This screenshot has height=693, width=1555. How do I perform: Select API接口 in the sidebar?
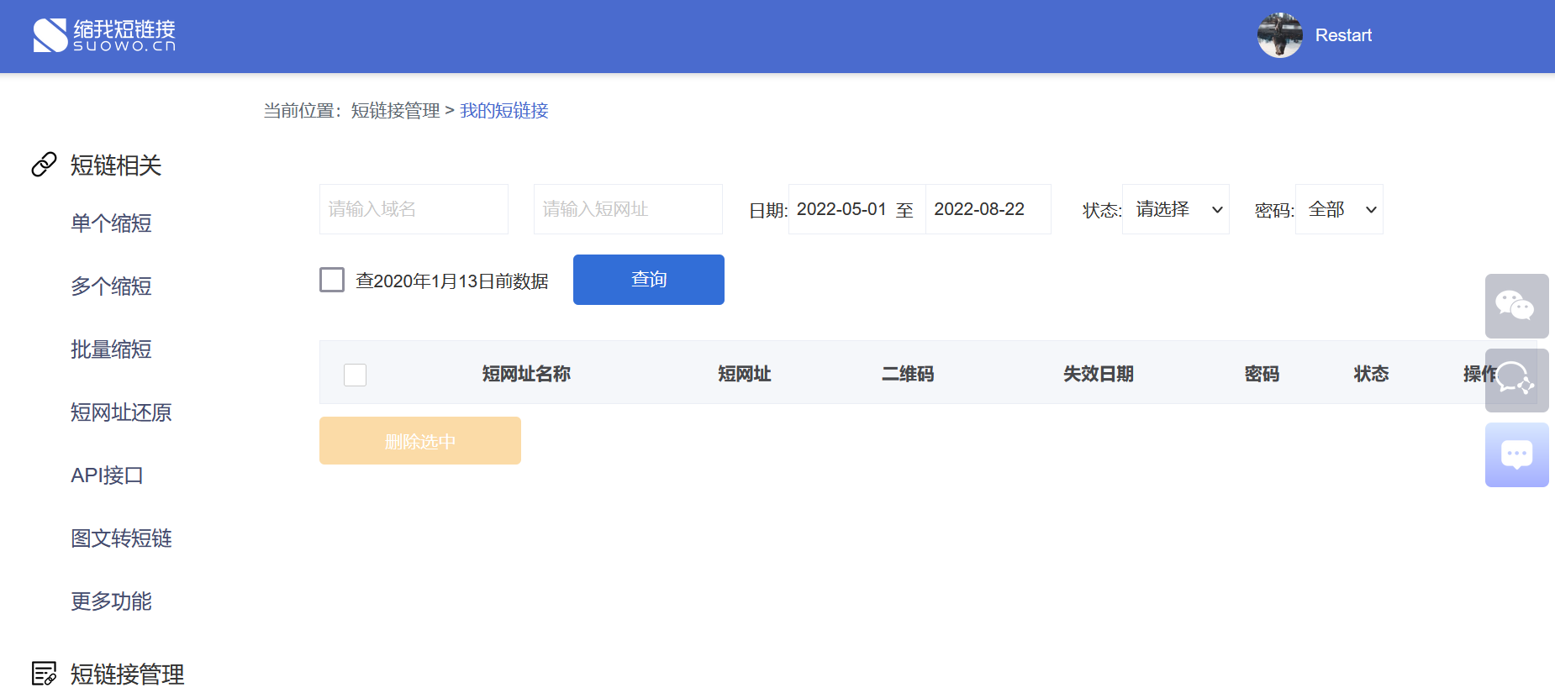(107, 475)
